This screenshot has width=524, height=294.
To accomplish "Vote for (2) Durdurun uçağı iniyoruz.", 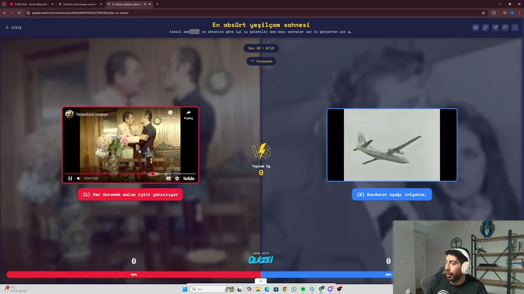I will point(392,194).
